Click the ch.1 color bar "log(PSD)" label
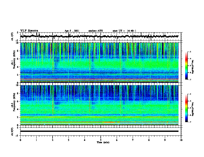Screen dimensions: 204x157 point(193,67)
